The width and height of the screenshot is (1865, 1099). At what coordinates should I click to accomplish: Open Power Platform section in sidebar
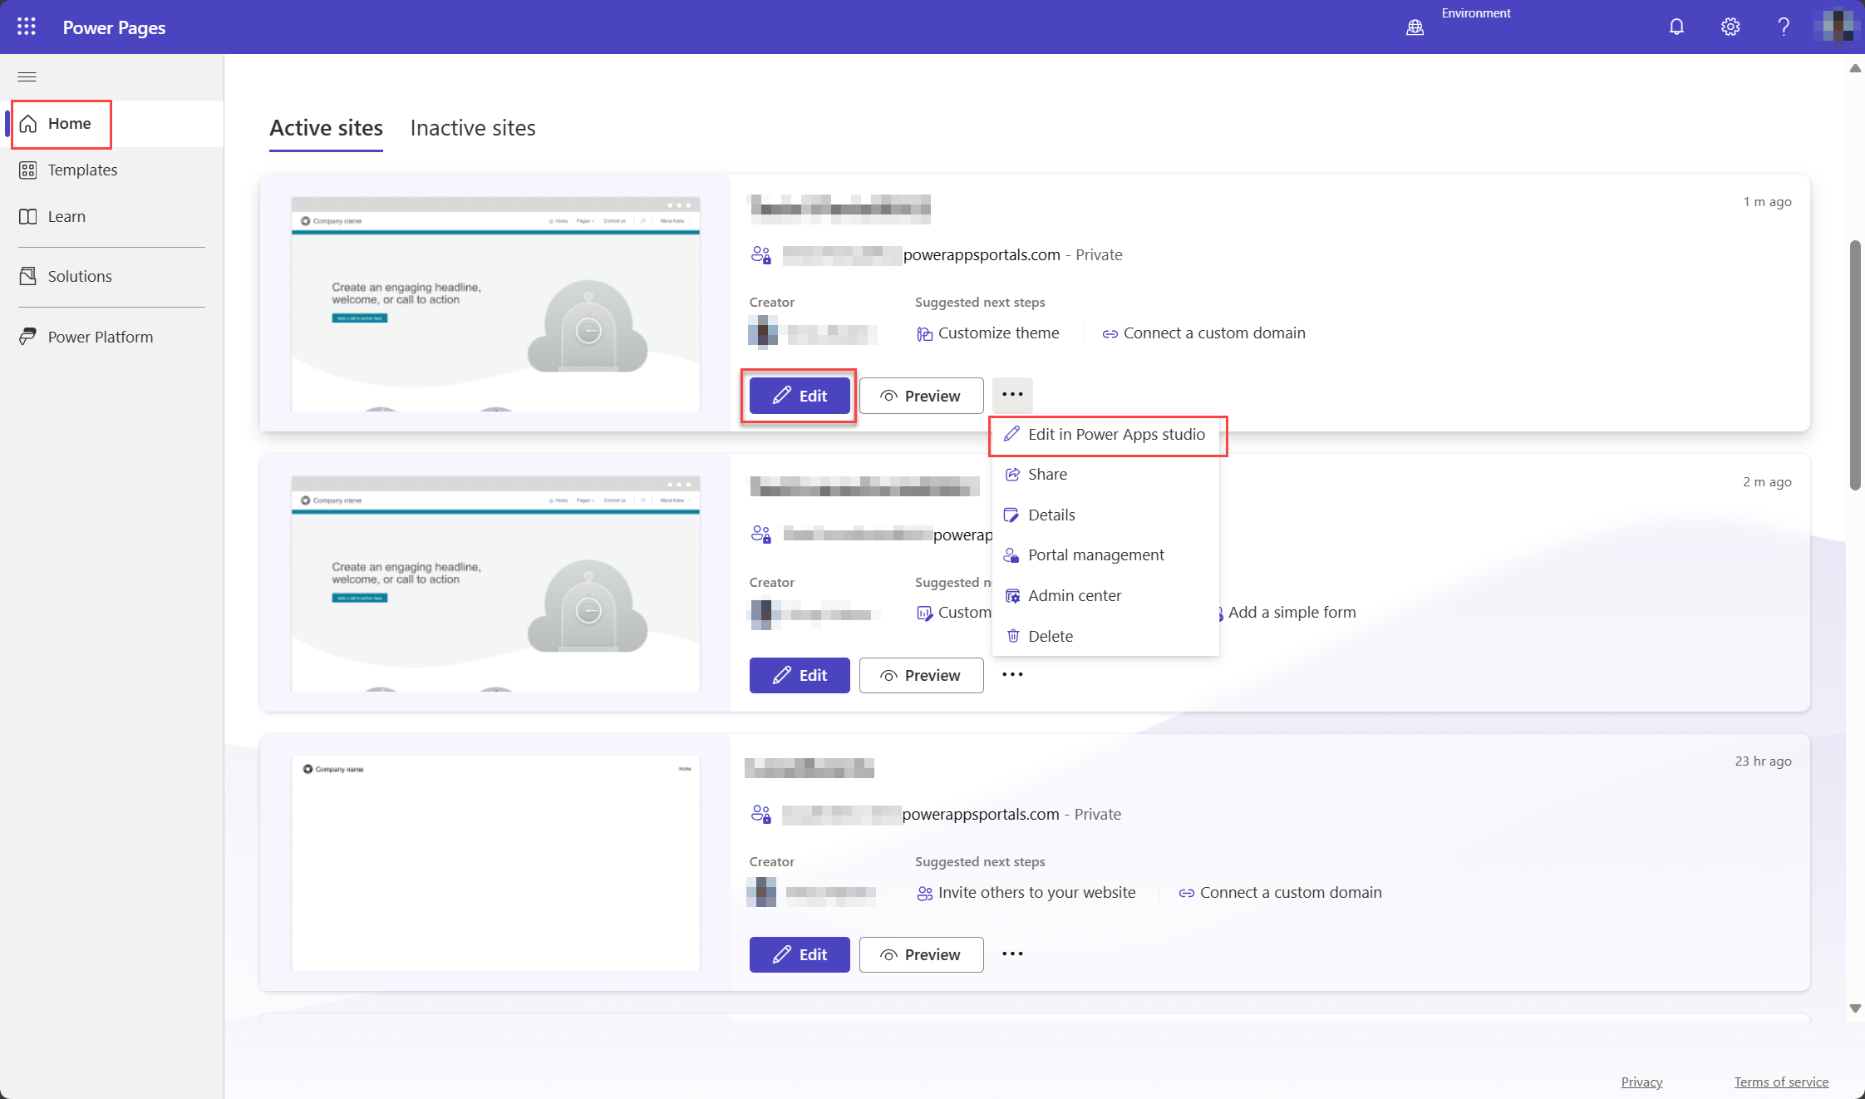(101, 336)
